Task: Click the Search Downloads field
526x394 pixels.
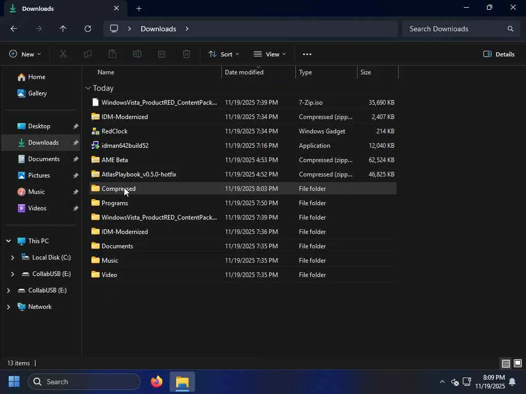Action: coord(461,29)
